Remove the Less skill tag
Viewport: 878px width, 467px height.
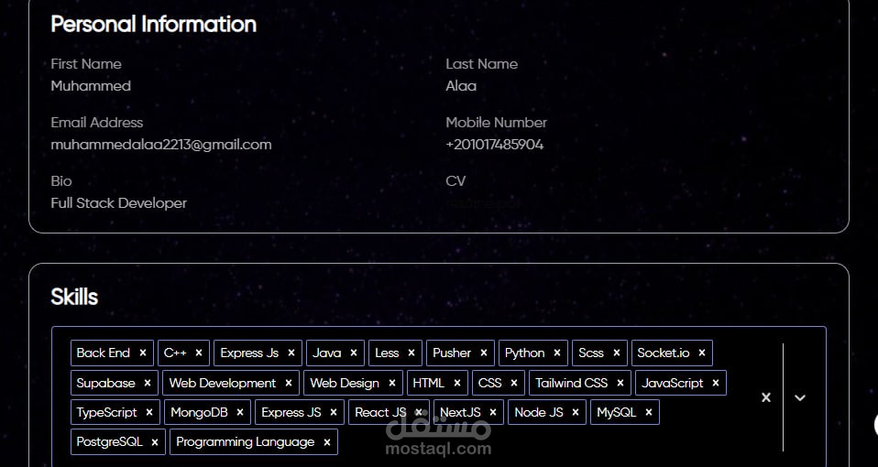click(411, 353)
